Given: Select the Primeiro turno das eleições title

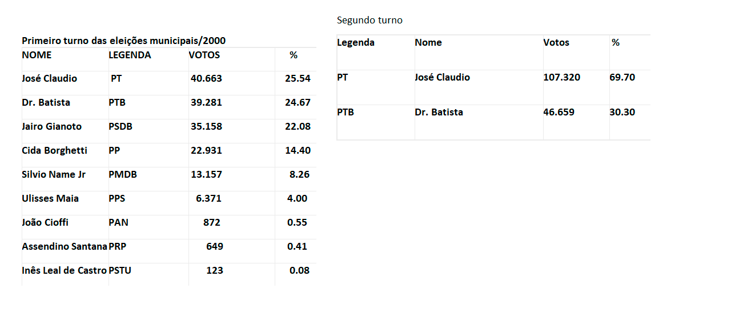Looking at the screenshot, I should click(123, 41).
